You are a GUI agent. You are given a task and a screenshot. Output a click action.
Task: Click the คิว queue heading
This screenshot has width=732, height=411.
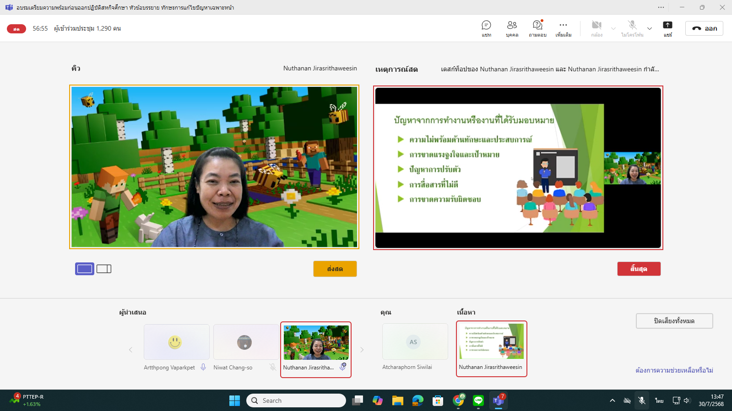pos(76,69)
